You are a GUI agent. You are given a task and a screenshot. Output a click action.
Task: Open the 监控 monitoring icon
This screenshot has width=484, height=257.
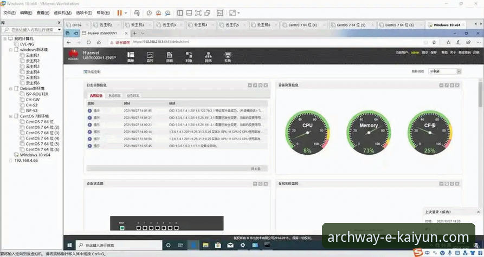point(150,57)
